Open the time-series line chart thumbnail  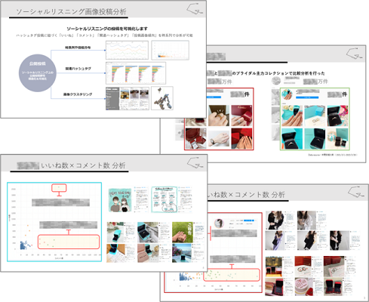click(127, 51)
